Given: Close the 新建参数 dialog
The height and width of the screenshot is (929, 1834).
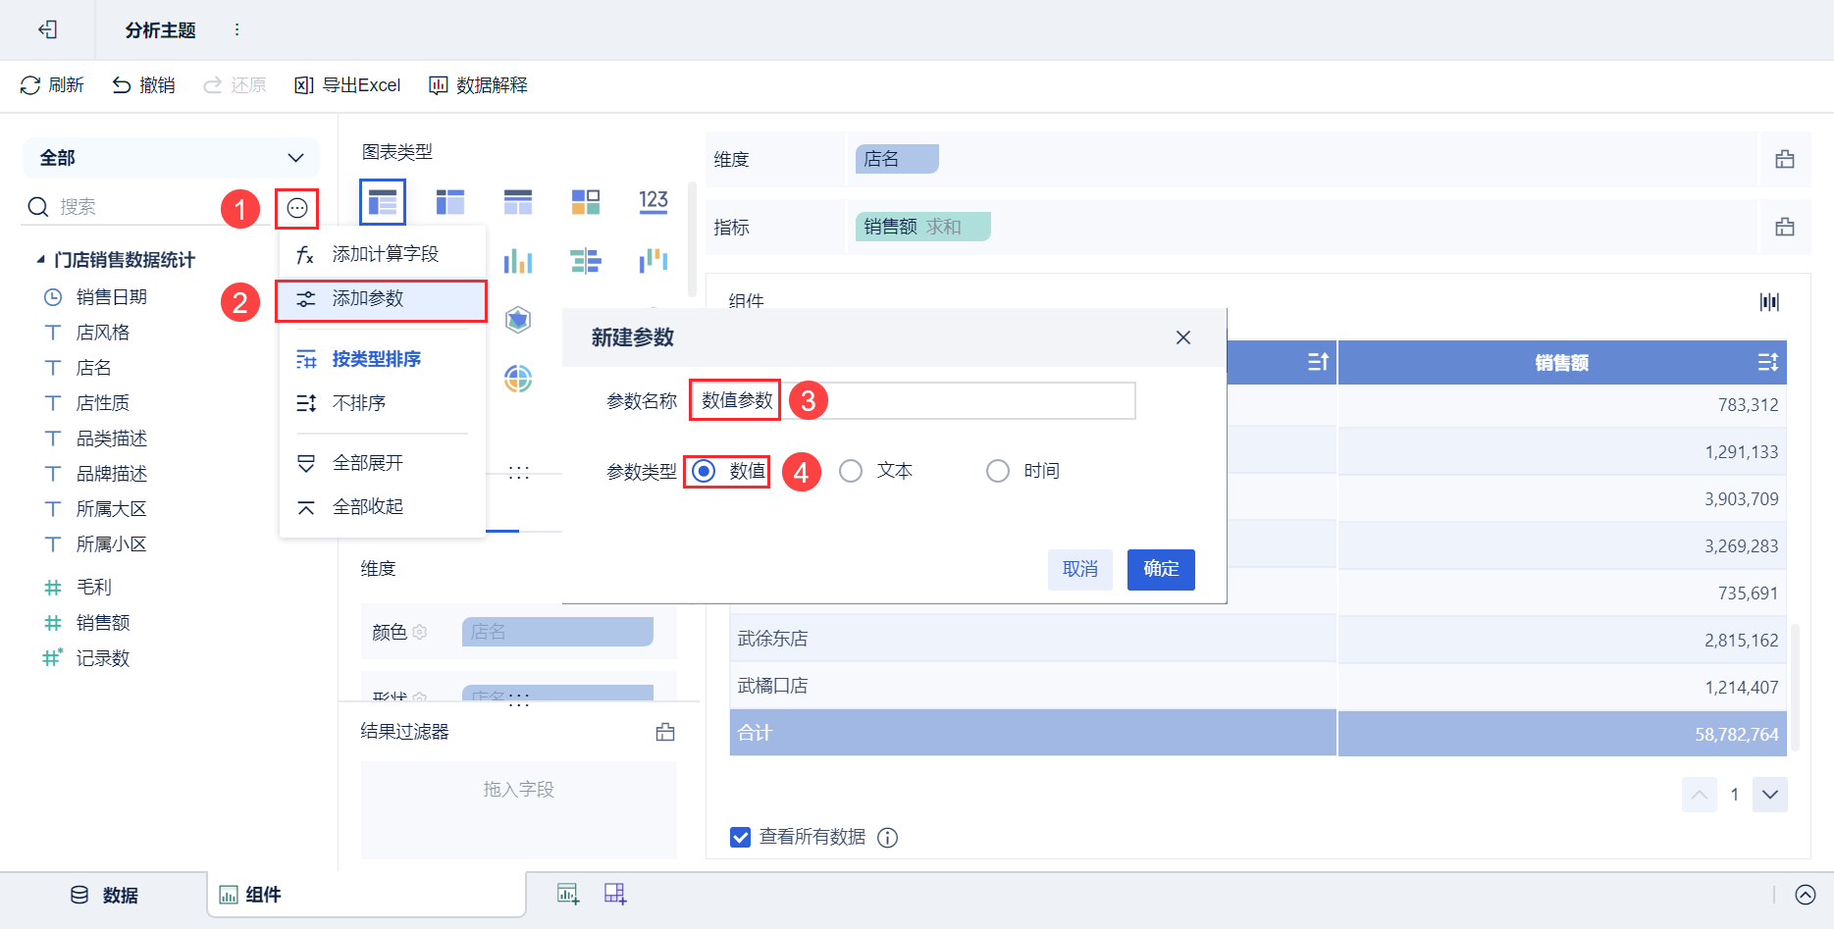Looking at the screenshot, I should tap(1183, 337).
